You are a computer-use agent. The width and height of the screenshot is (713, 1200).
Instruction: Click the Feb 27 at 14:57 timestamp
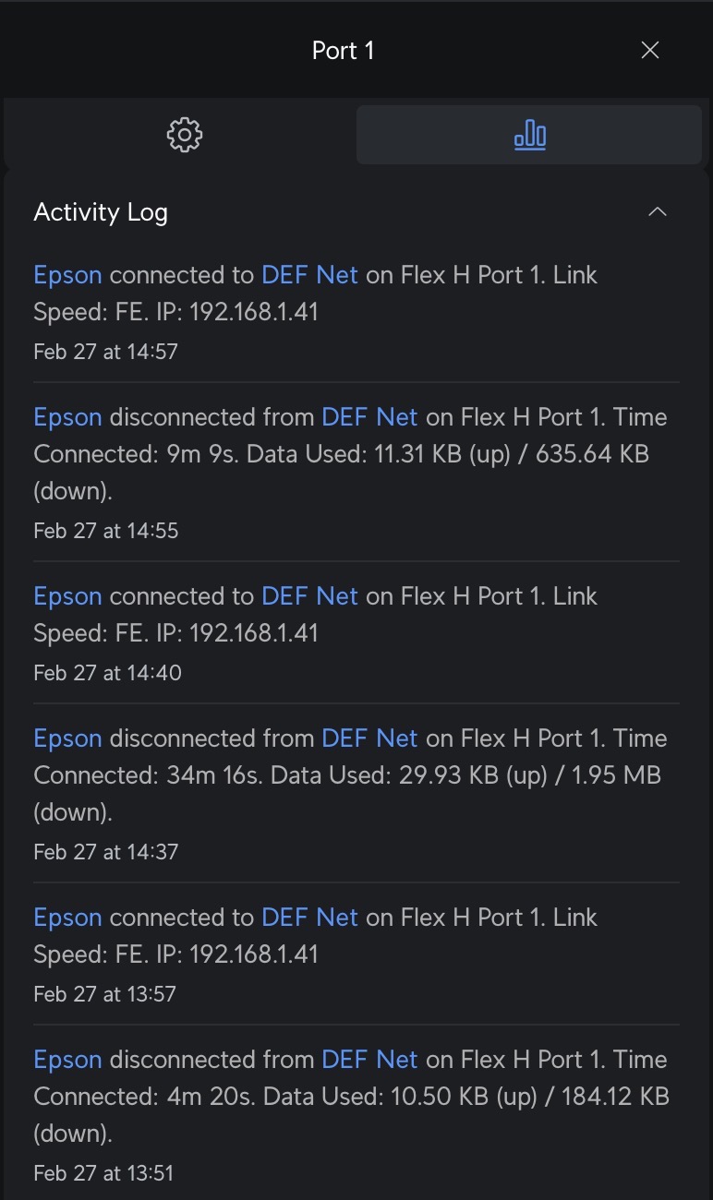pos(105,352)
